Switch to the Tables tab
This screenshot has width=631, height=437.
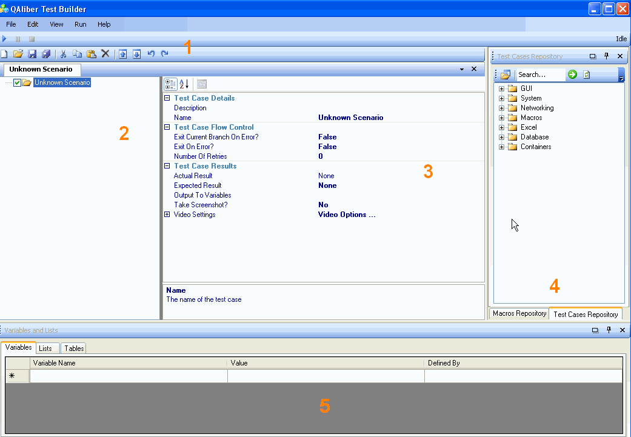pyautogui.click(x=74, y=348)
